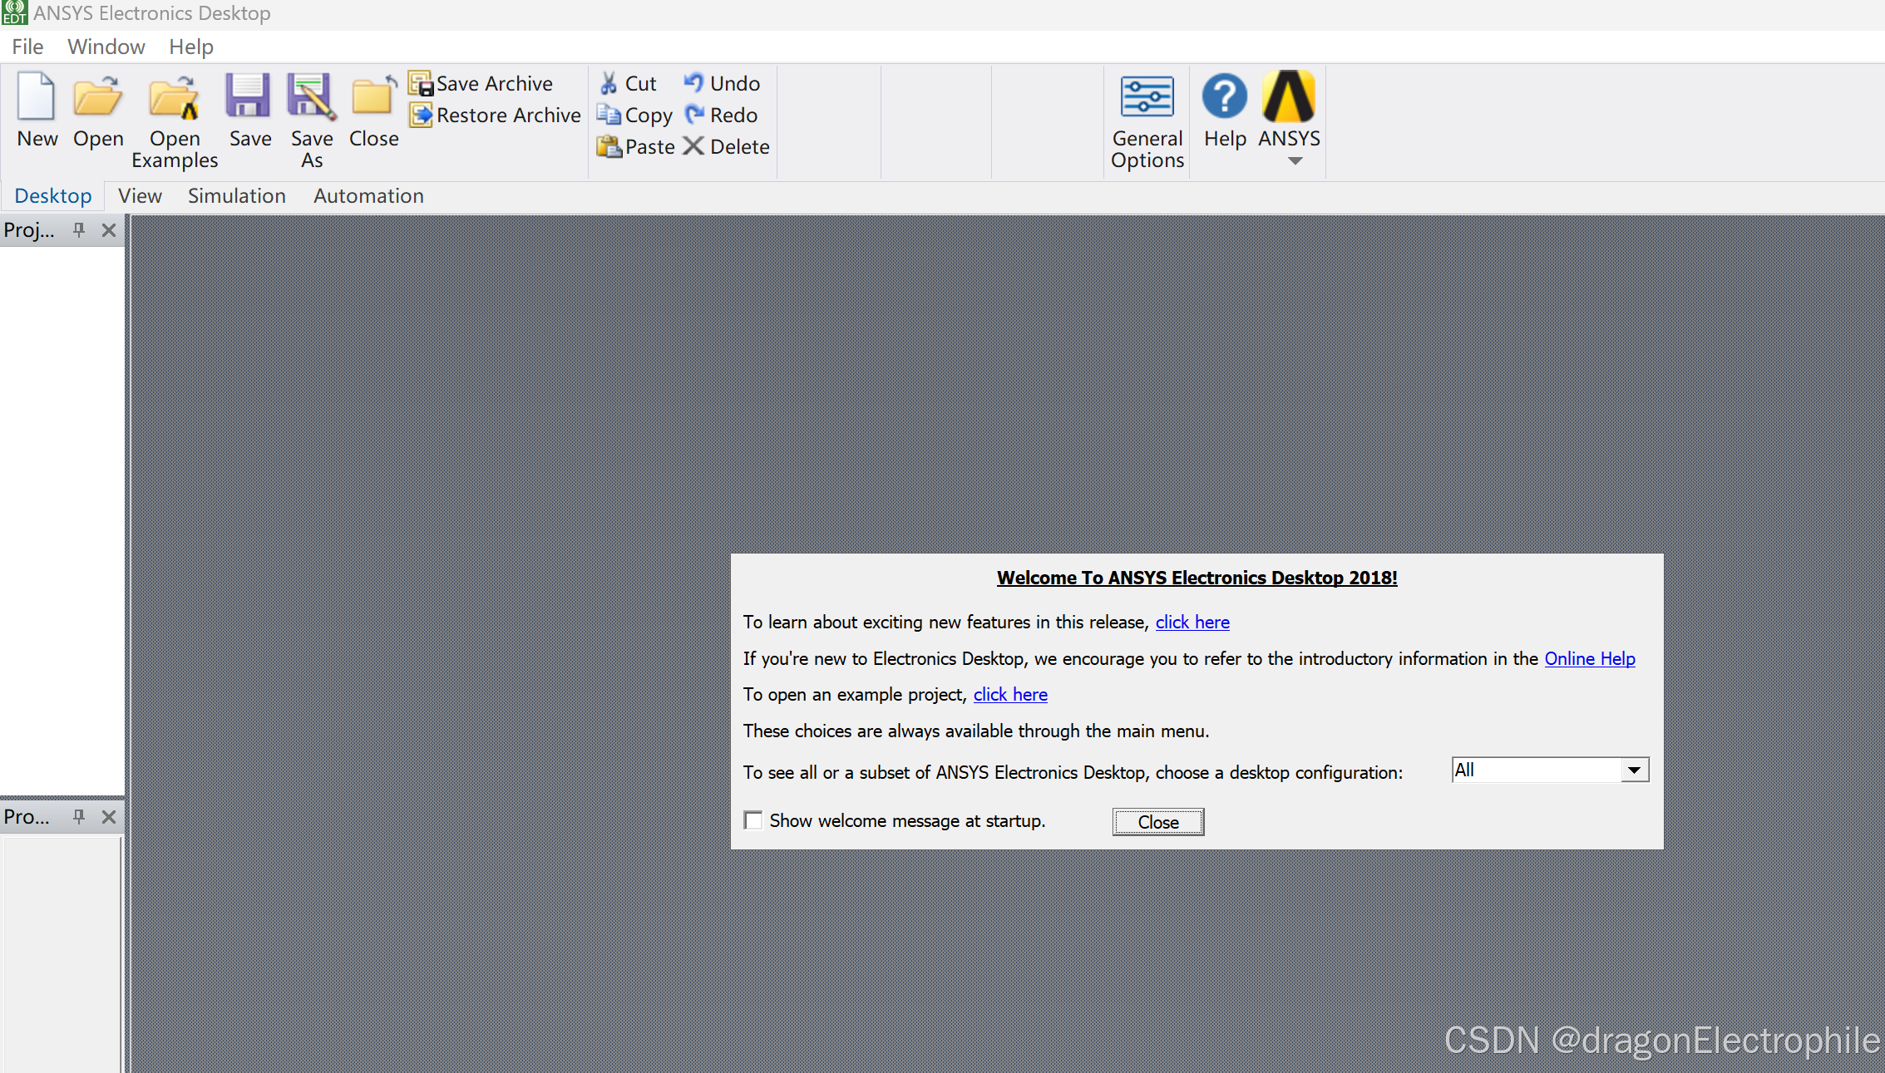Screen dimensions: 1885x1073
Task: Click the Paste clipboard icon
Action: (609, 147)
